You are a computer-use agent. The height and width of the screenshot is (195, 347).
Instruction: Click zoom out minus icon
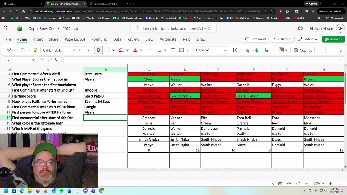(306, 184)
